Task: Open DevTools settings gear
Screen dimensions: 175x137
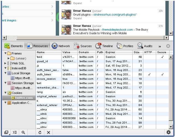Action: 168,132
